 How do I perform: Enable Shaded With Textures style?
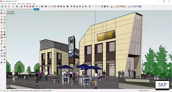click(105, 6)
